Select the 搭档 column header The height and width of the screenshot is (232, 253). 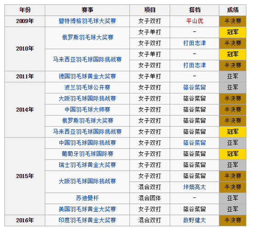195,10
